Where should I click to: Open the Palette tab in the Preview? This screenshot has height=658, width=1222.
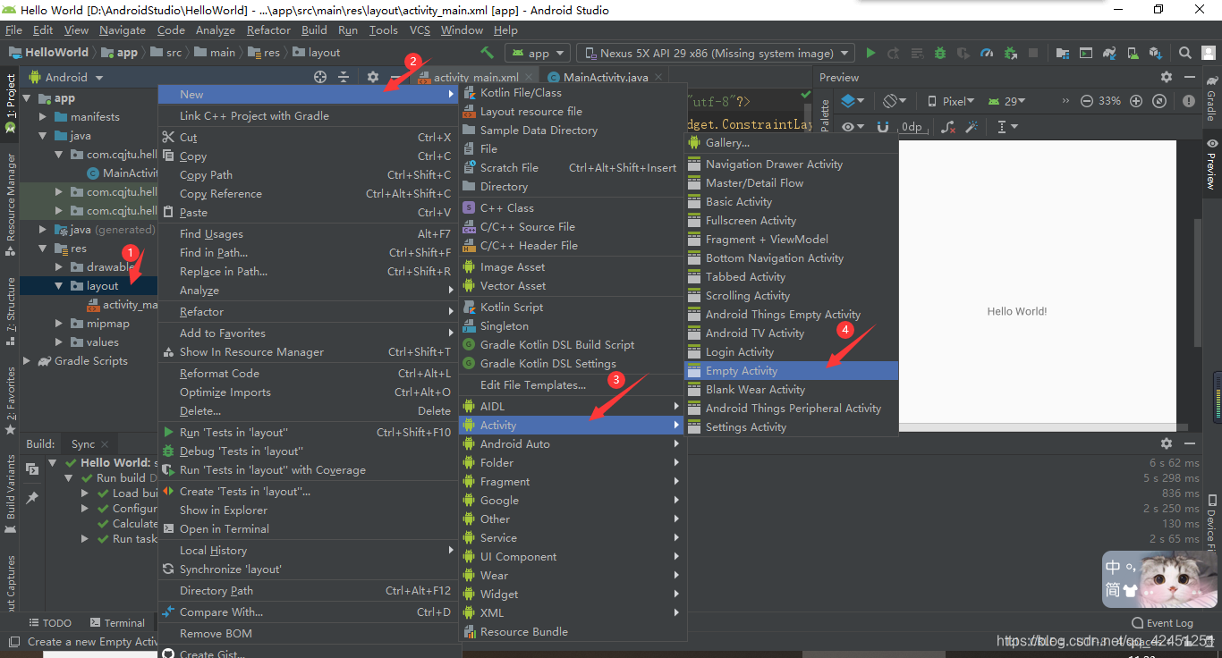pos(825,116)
